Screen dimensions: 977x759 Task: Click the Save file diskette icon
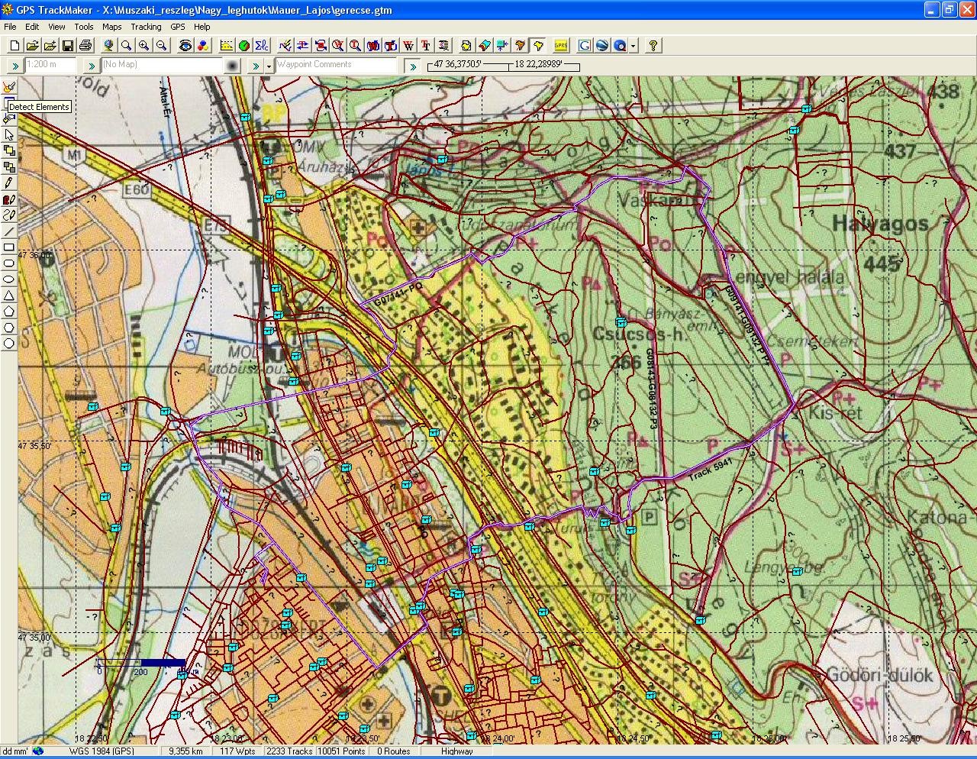click(67, 46)
